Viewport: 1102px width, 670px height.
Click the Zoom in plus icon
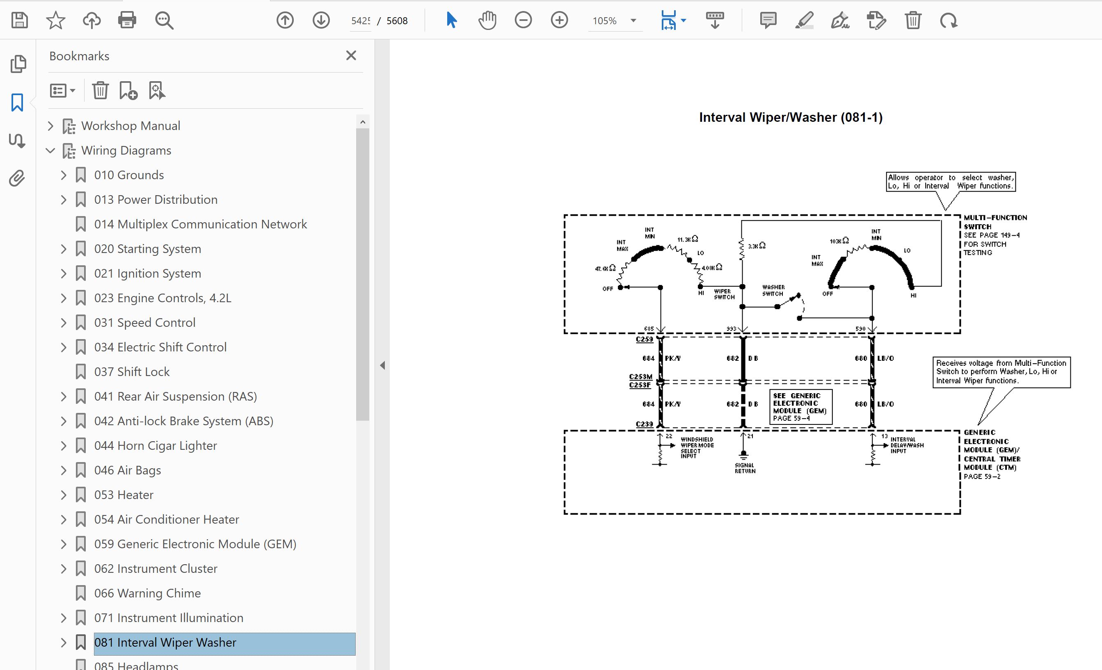[559, 21]
